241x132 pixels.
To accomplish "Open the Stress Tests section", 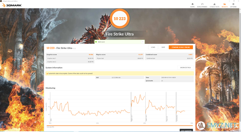I will [x=214, y=5].
